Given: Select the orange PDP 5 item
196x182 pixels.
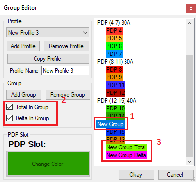Looking at the screenshot, I should point(114,38).
